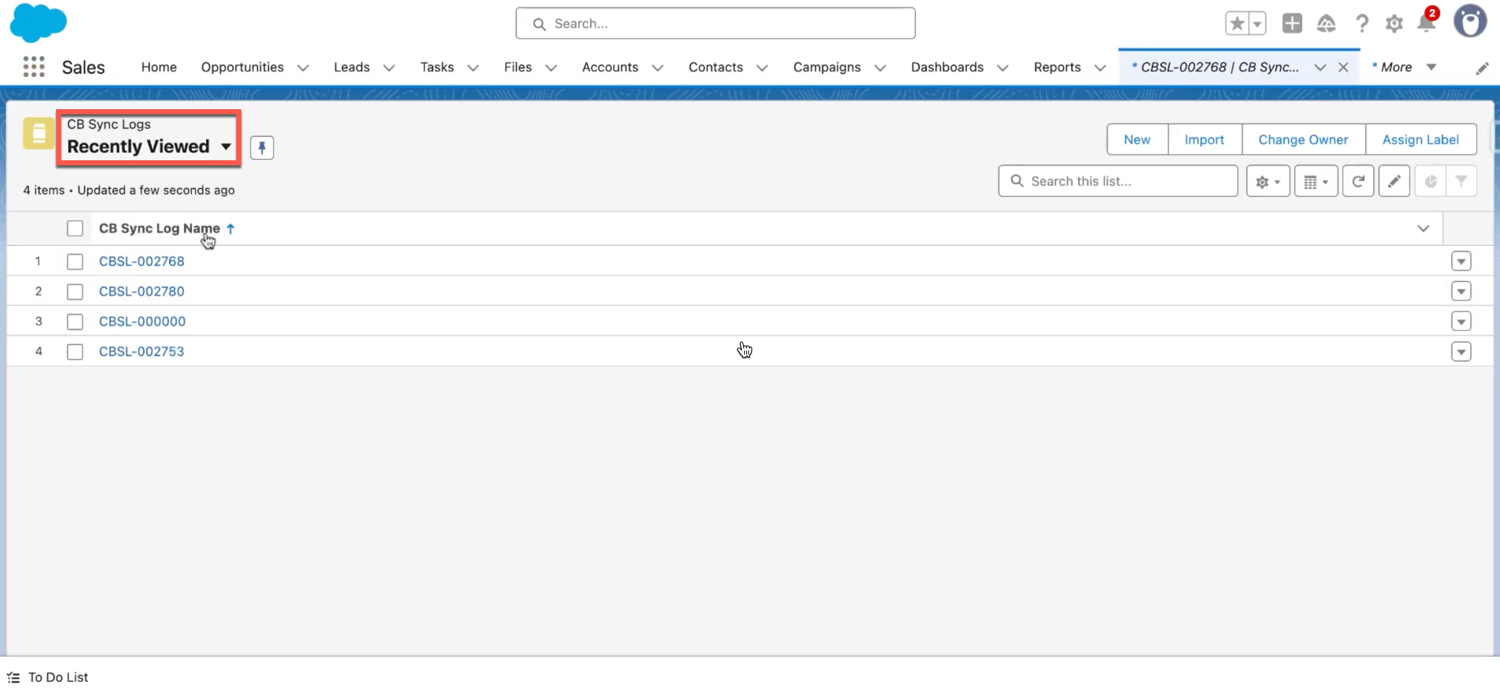Pin this list view
Image resolution: width=1500 pixels, height=695 pixels.
(x=261, y=147)
